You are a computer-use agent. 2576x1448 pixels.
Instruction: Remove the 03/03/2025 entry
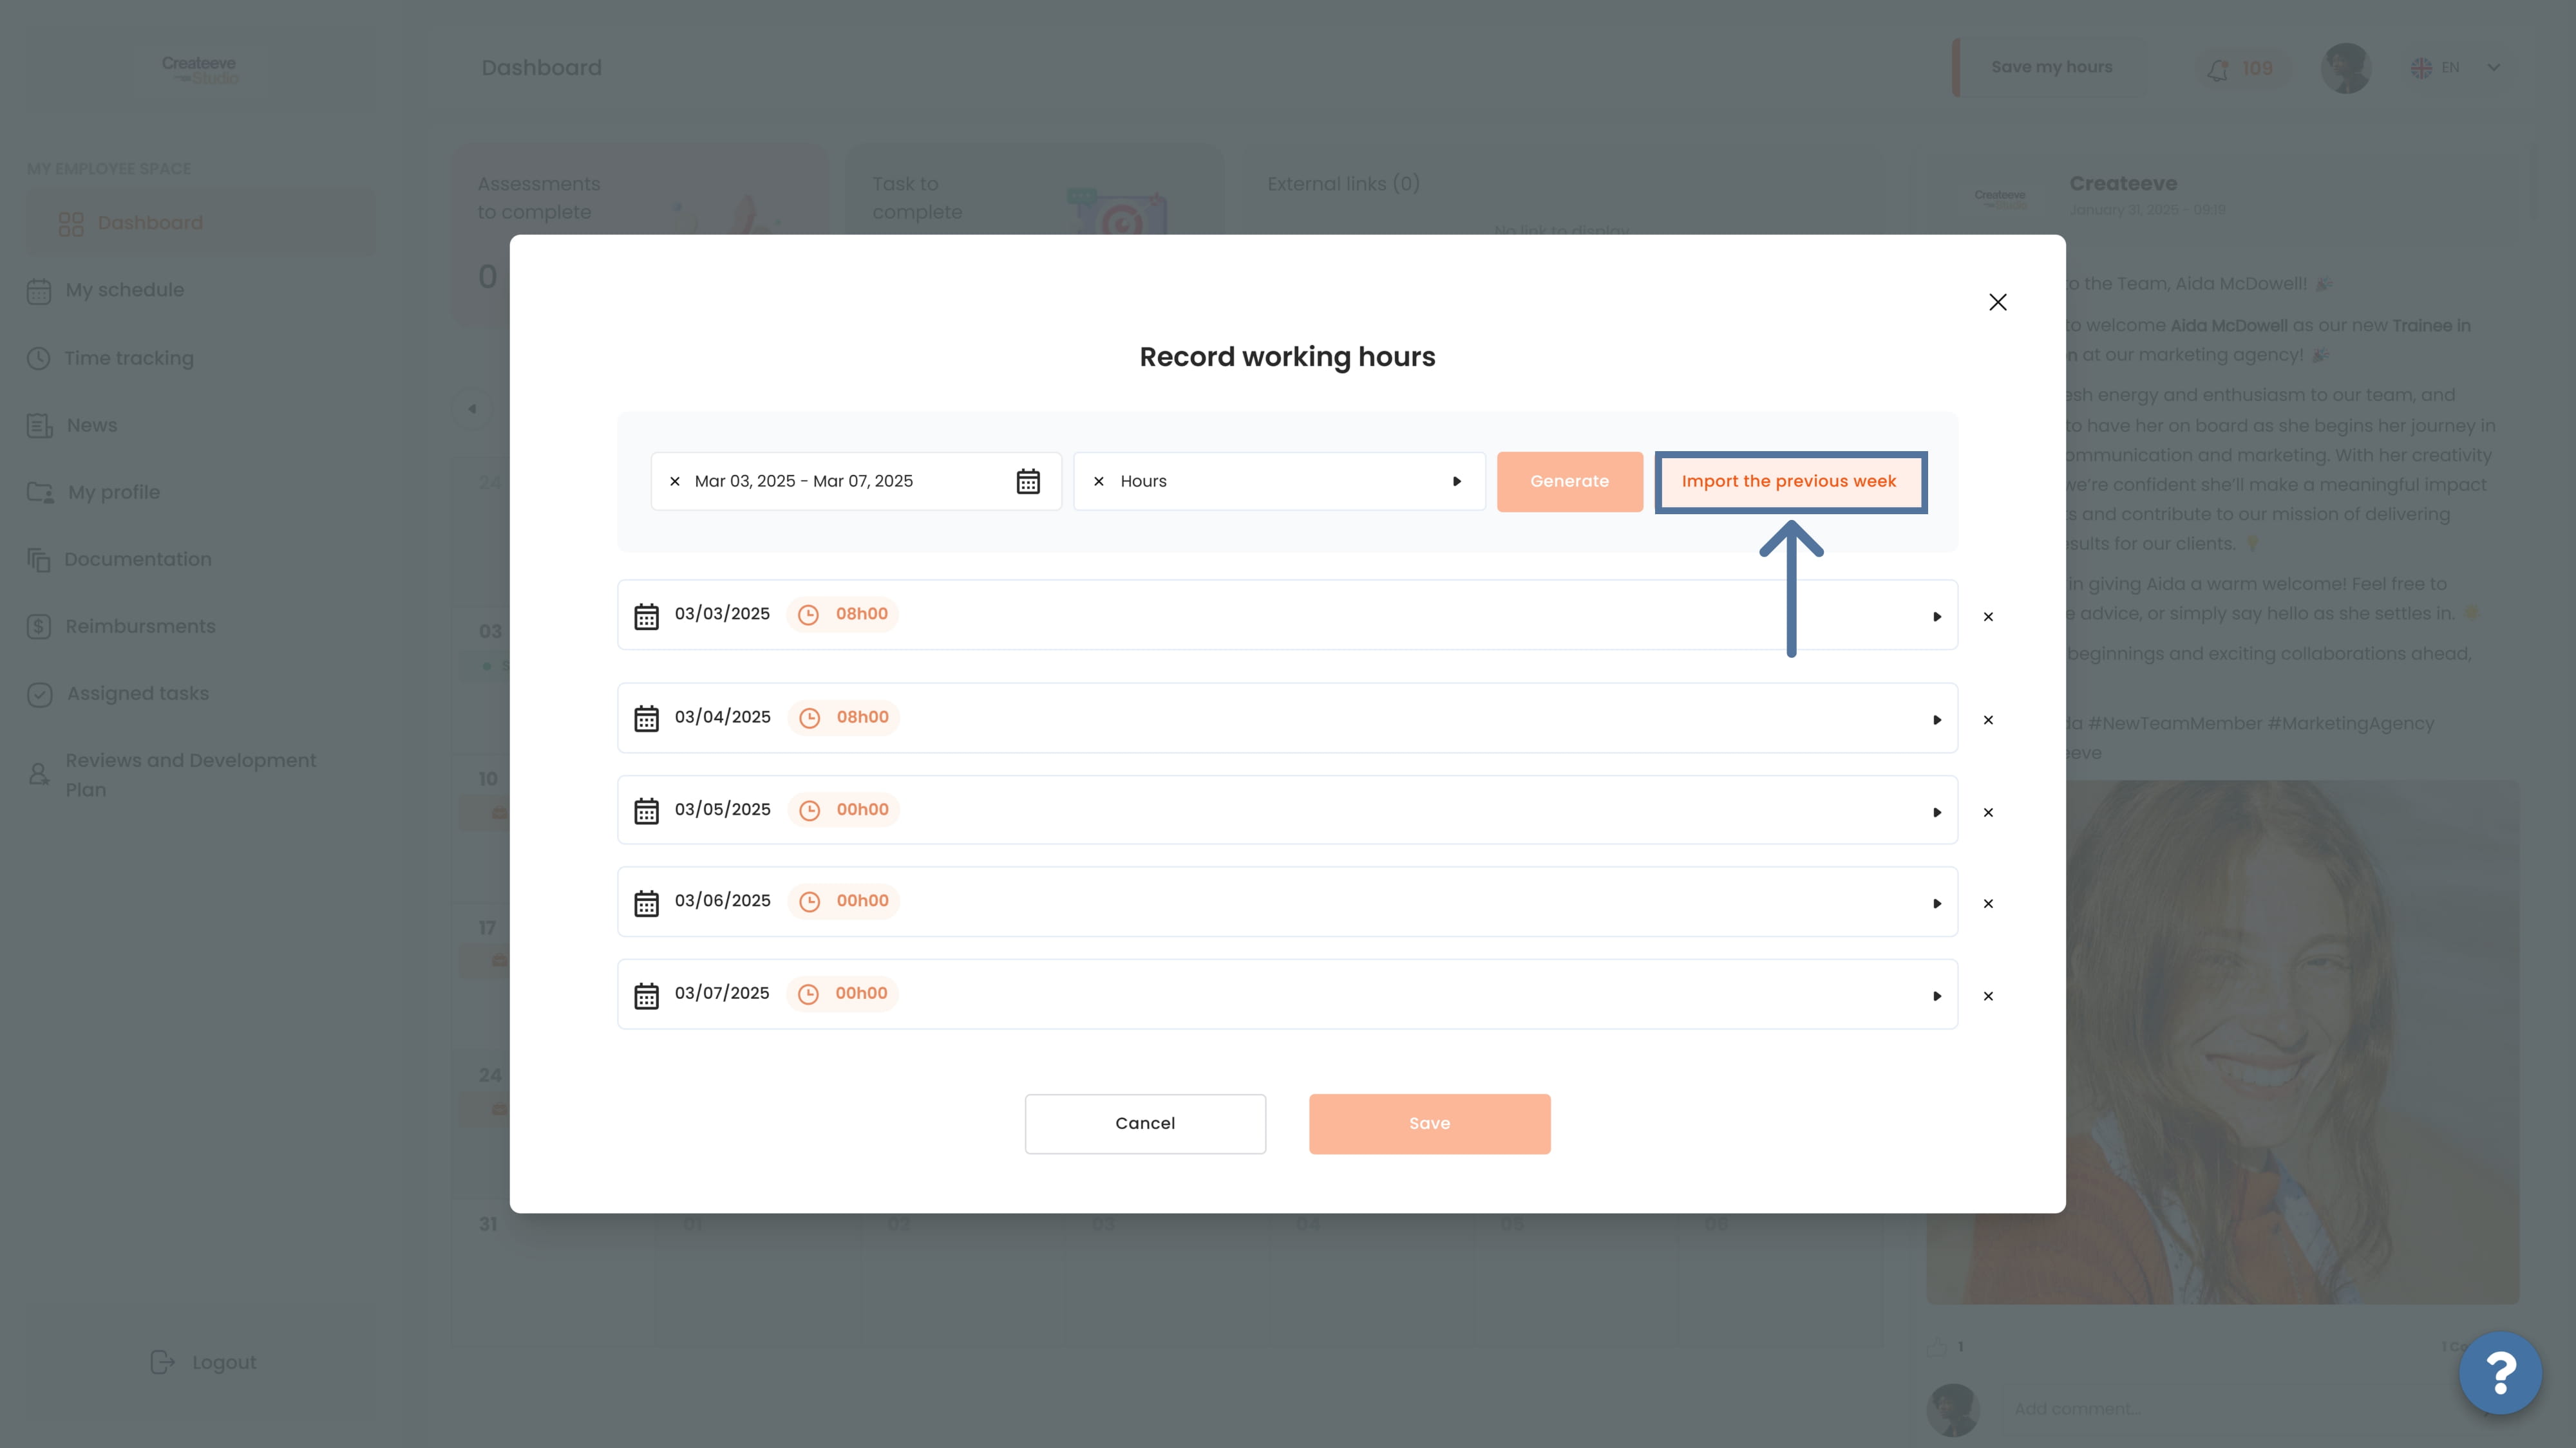tap(1988, 617)
